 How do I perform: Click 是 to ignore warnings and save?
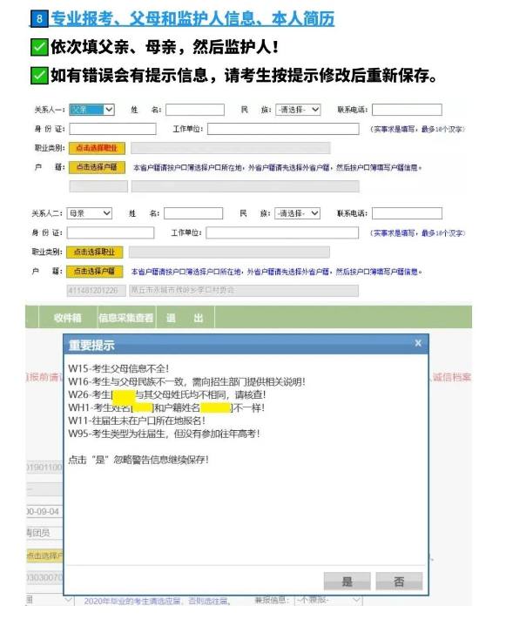pos(347,582)
